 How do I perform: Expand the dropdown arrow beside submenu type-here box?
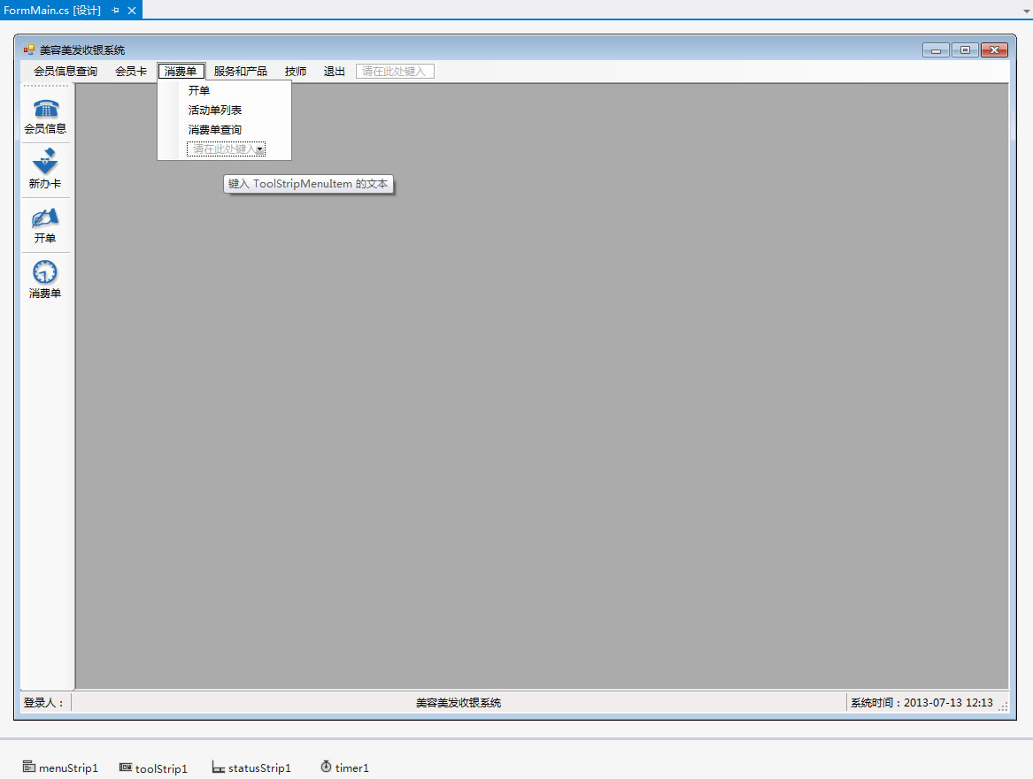coord(259,149)
